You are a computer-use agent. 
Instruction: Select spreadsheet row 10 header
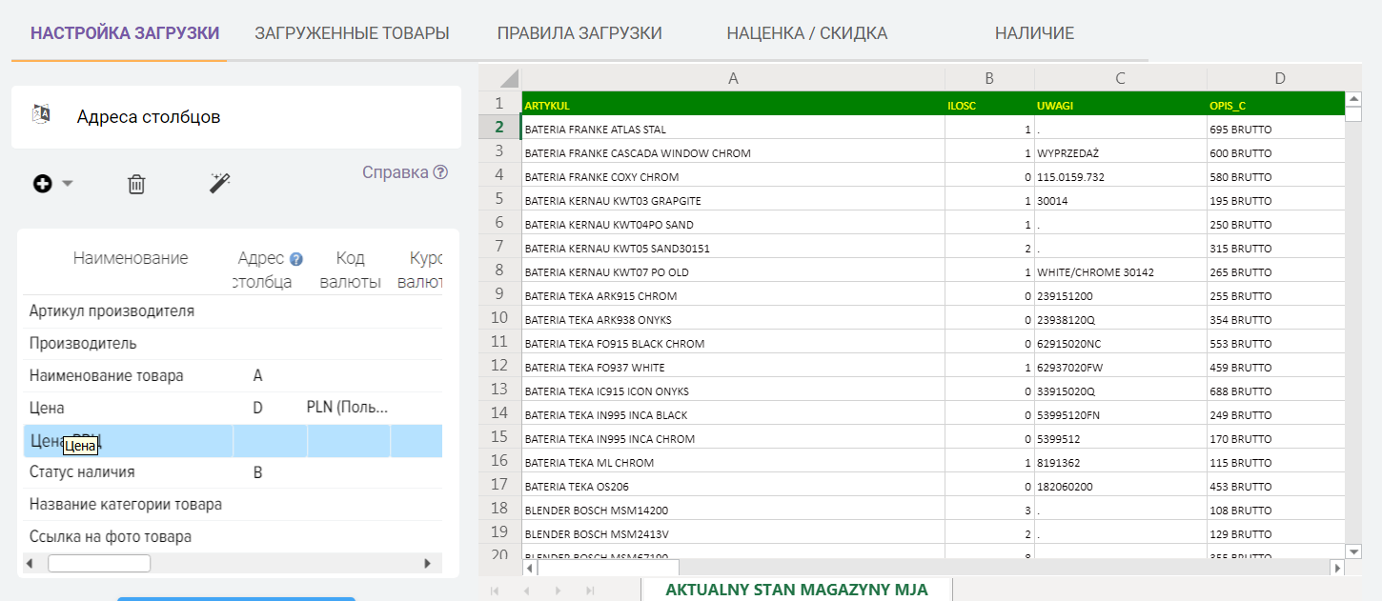[499, 318]
